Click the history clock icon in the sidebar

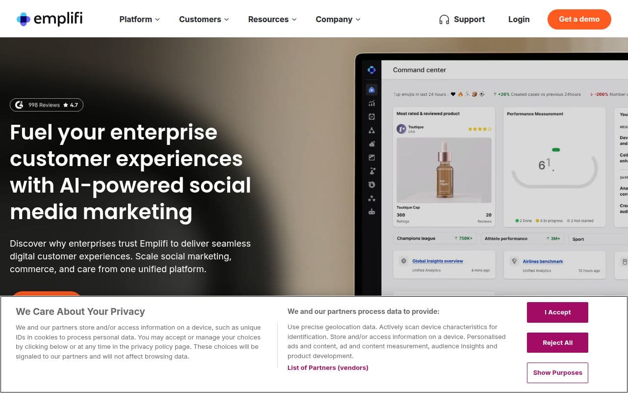click(x=371, y=184)
